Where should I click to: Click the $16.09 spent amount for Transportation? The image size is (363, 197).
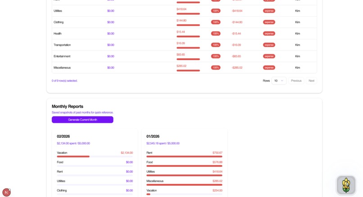click(x=181, y=43)
